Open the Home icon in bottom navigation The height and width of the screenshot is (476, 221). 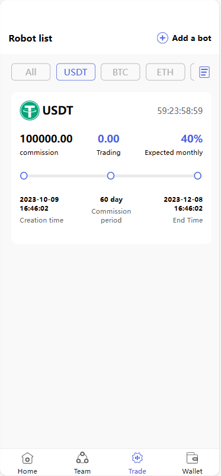(x=27, y=458)
